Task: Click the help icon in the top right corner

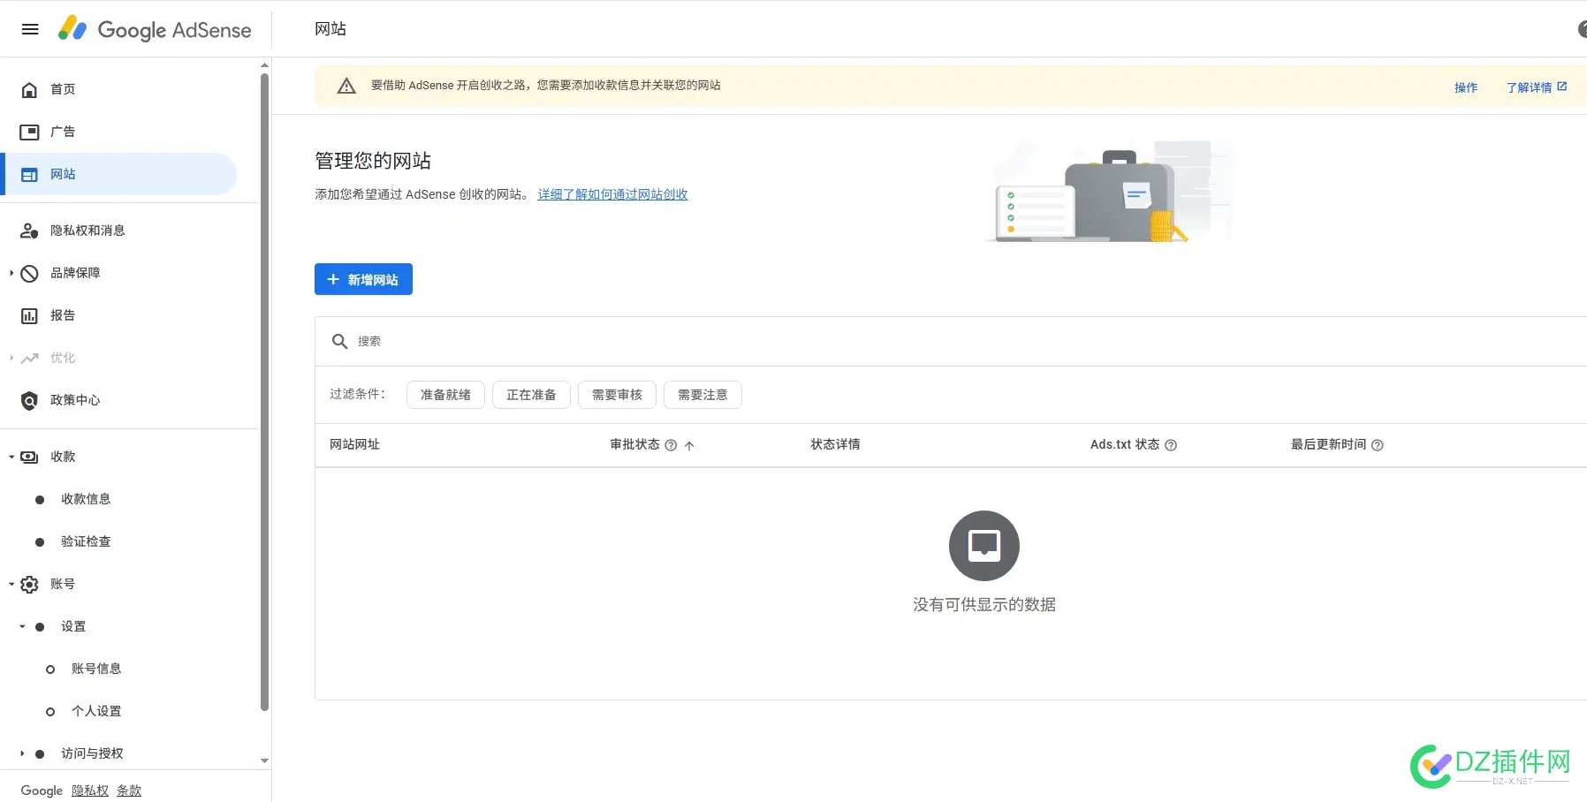Action: [1582, 29]
